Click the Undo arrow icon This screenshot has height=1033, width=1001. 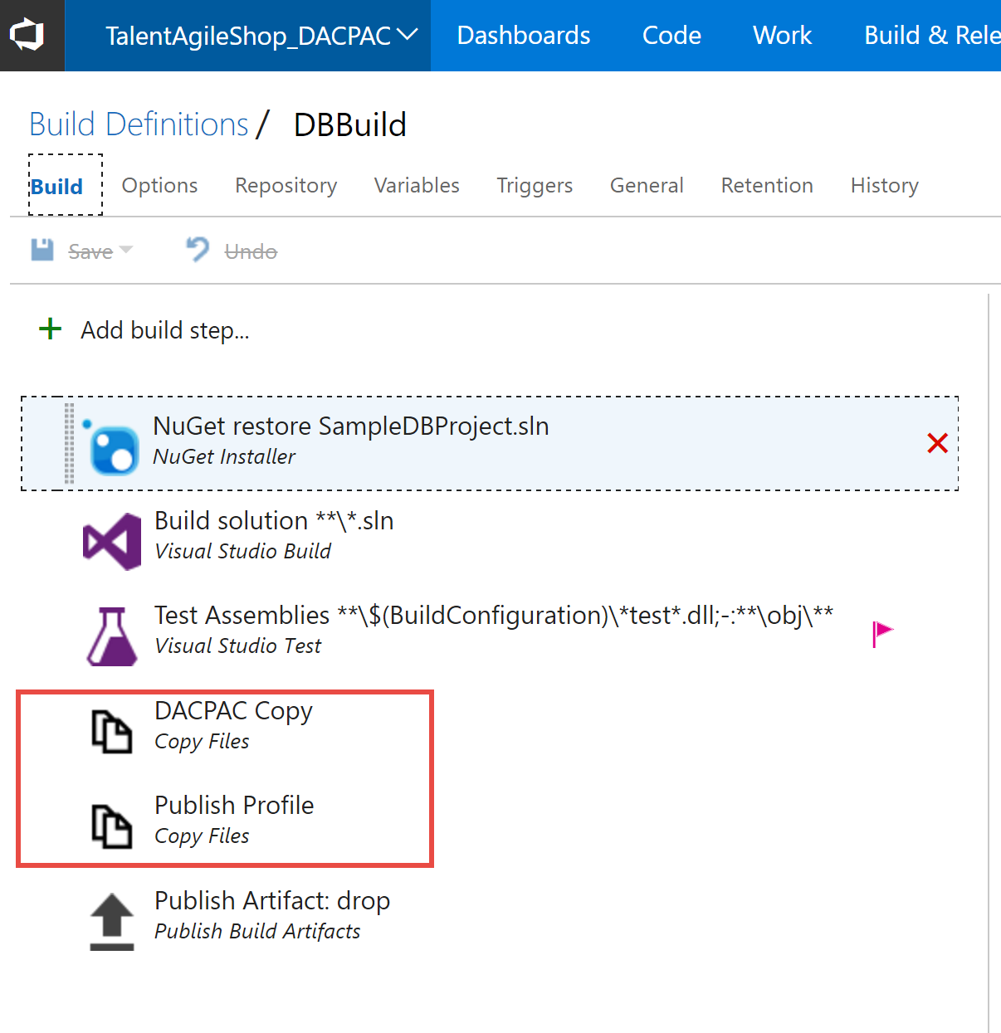[x=193, y=249]
